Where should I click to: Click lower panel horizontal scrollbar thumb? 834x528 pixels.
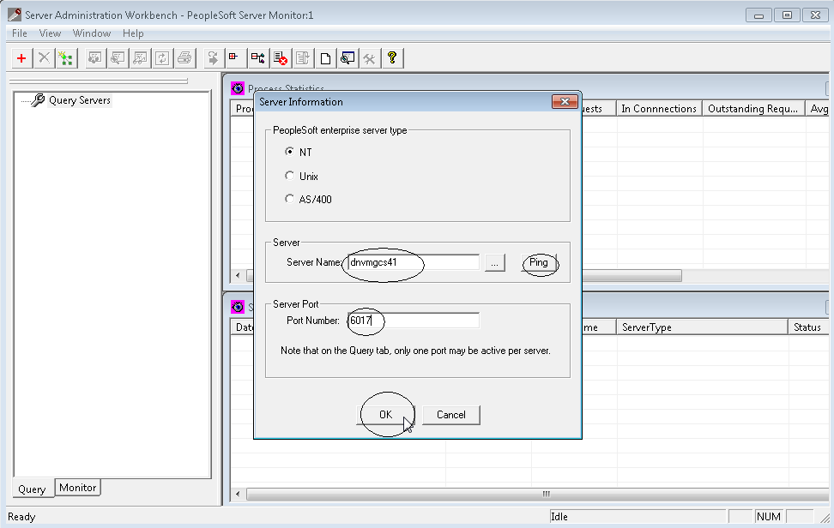538,494
